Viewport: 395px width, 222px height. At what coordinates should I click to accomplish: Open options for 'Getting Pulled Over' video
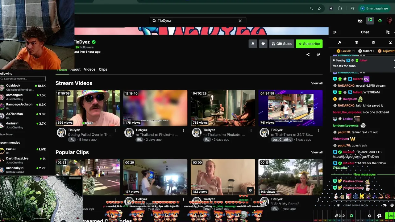tap(116, 130)
